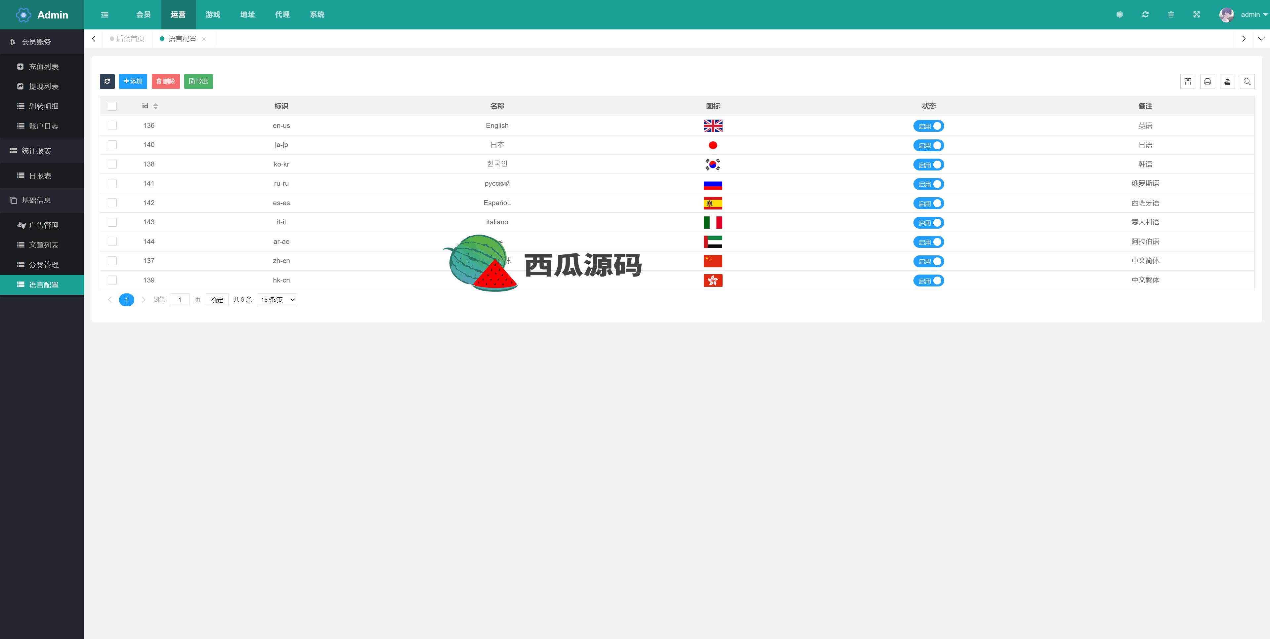Disable the status switch for 中文繁体
Image resolution: width=1270 pixels, height=639 pixels.
tap(928, 281)
